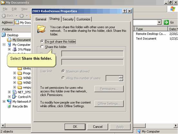Select the NET_3757 drive icon
Viewport: 178px width, 134px height.
14,92
